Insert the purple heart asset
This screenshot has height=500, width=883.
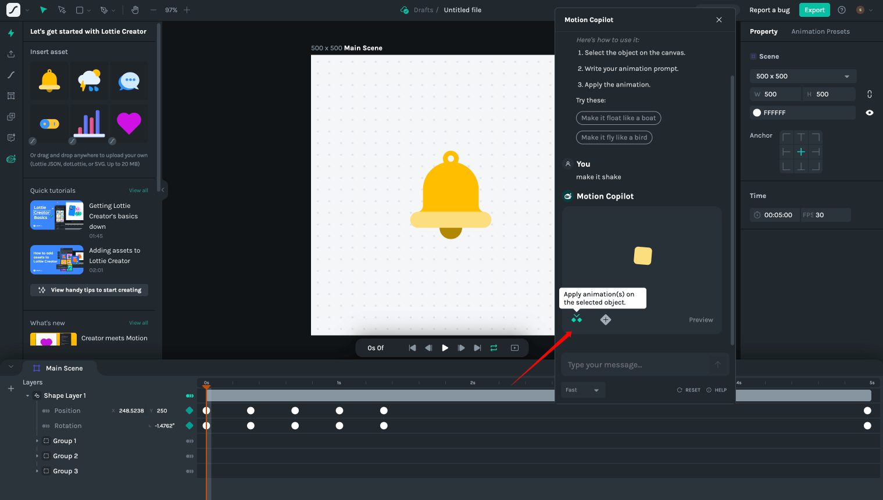point(129,123)
